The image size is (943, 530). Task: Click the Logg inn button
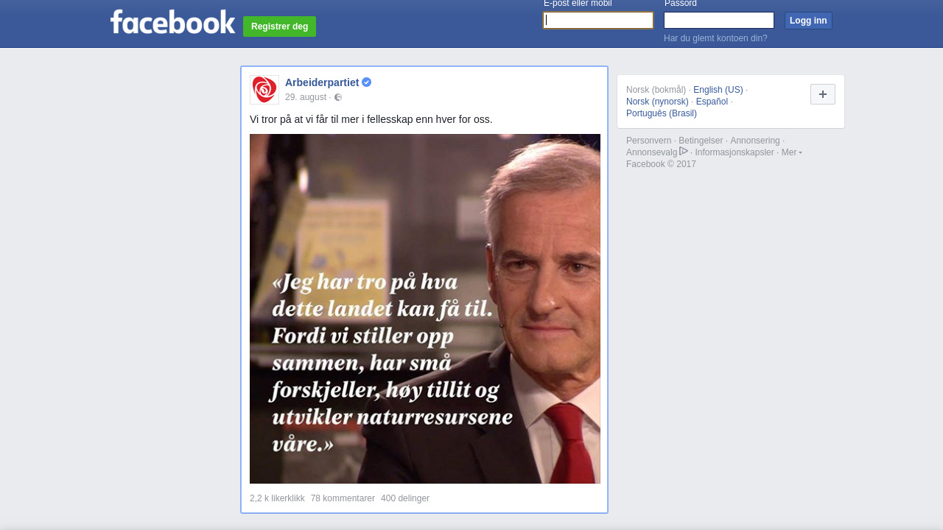tap(808, 21)
